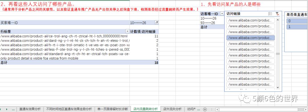Switch to 不同时间地区直通车效果走势分析 tab

(x=69, y=109)
